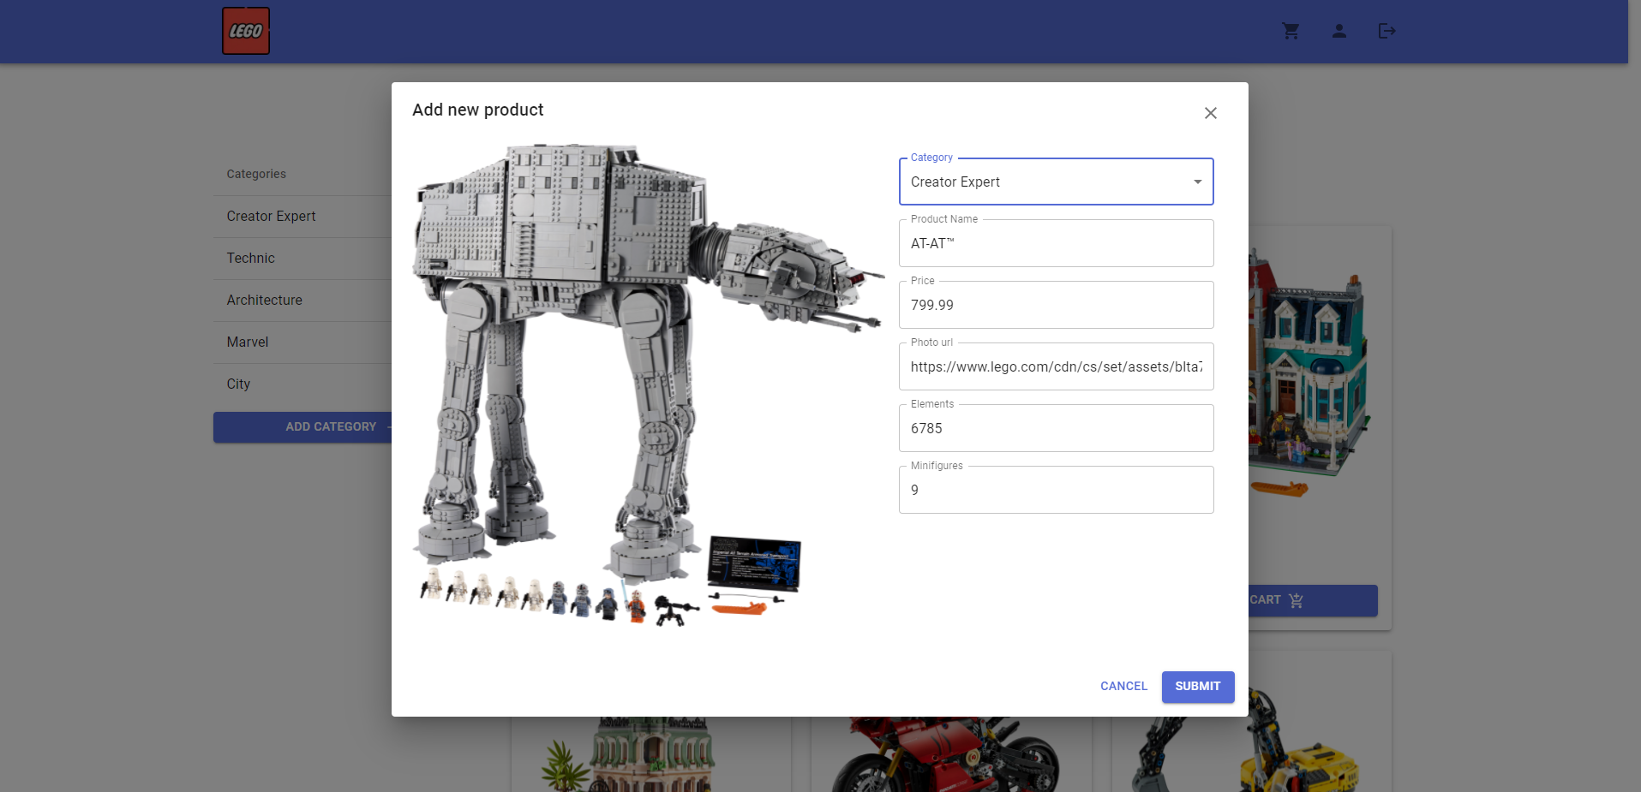Click the Photo url input field
This screenshot has width=1641, height=792.
(x=1056, y=366)
